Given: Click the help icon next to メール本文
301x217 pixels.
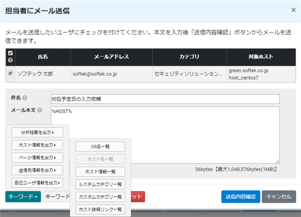Looking at the screenshot, I should [x=40, y=110].
